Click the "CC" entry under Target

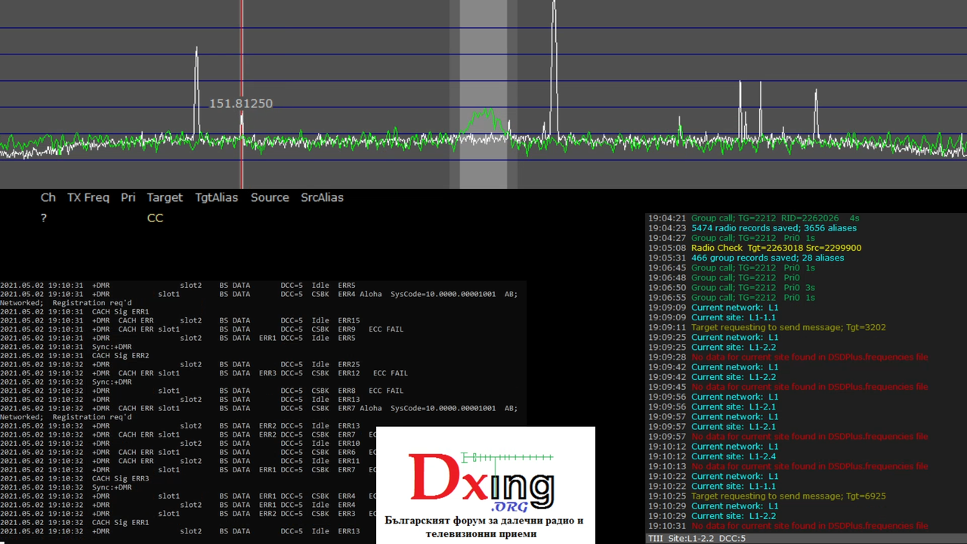click(x=155, y=218)
